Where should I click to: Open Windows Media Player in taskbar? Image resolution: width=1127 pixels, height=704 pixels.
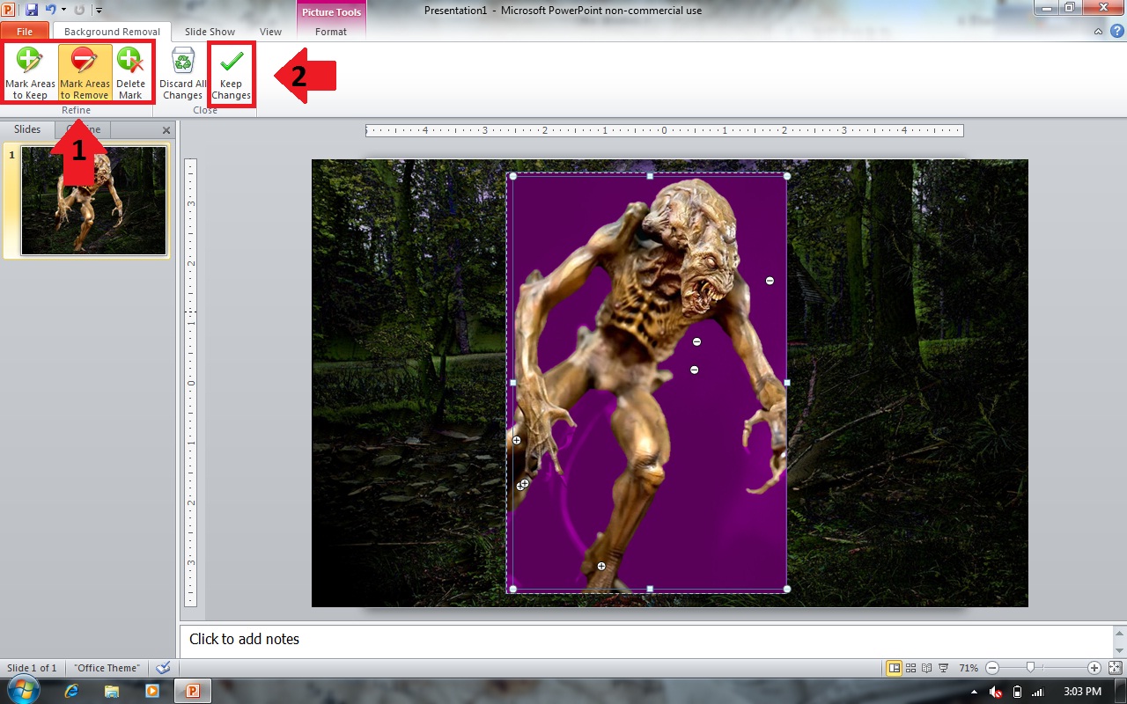click(x=151, y=691)
